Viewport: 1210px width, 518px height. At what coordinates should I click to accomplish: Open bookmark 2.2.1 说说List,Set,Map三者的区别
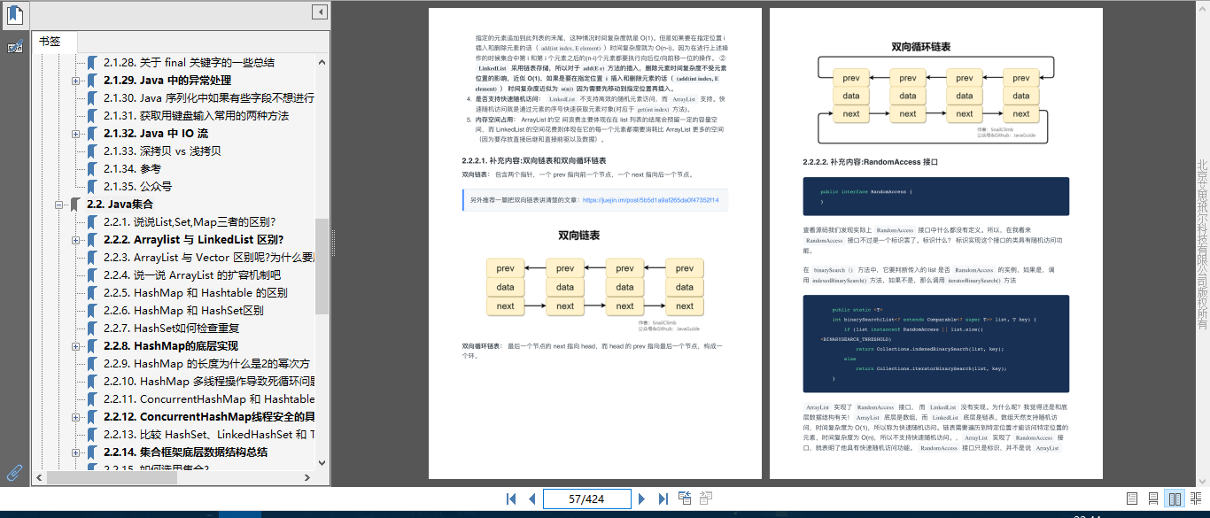(190, 222)
